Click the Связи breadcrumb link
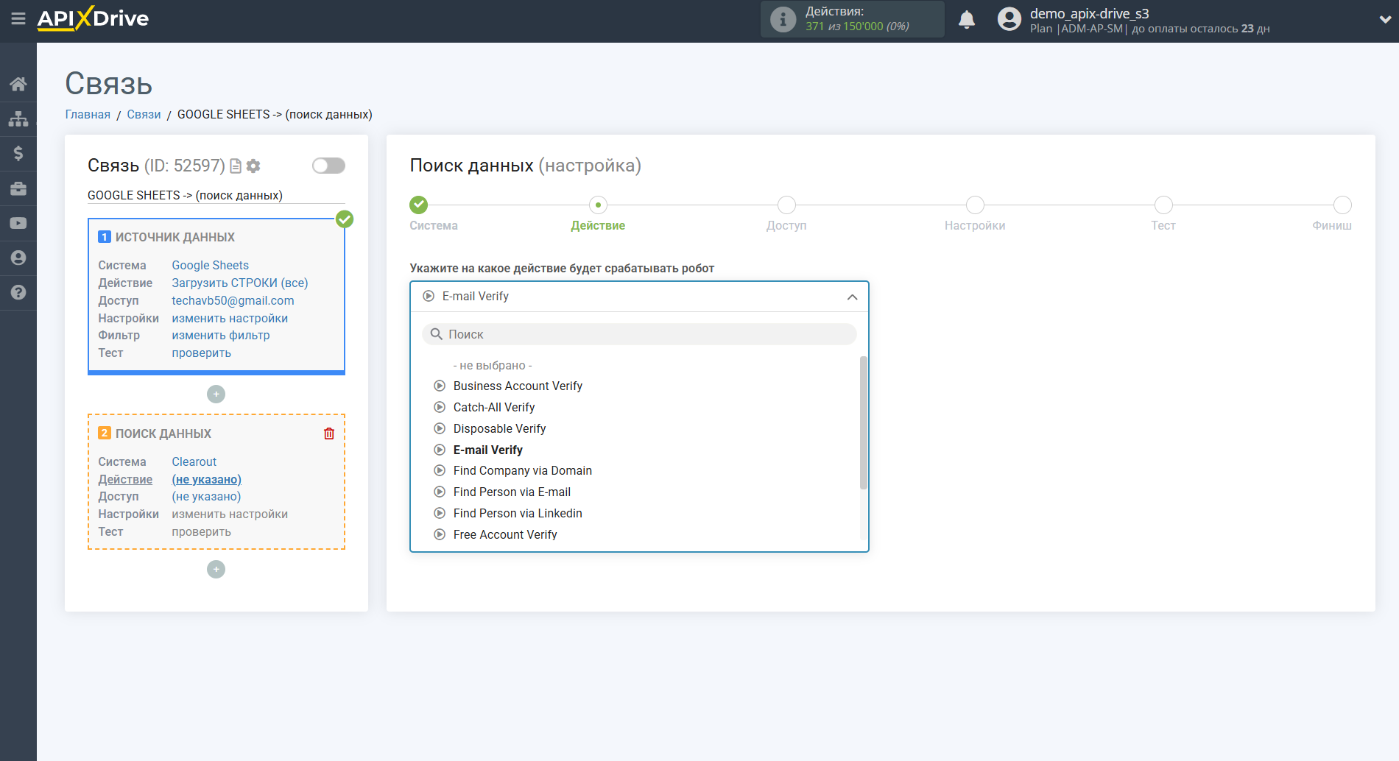 click(x=144, y=114)
